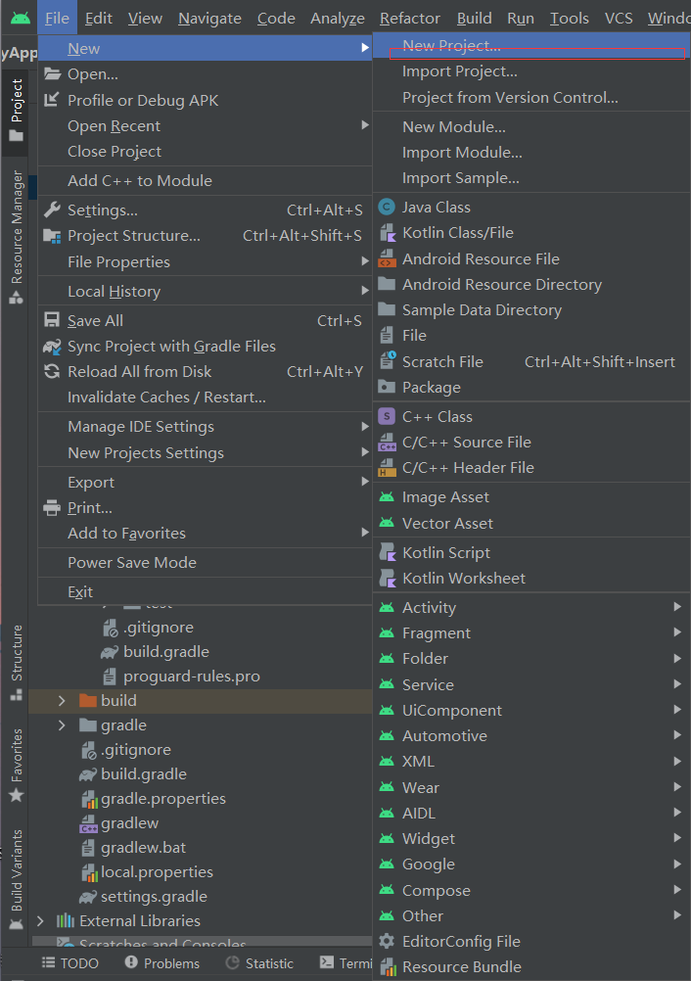The width and height of the screenshot is (691, 981).
Task: Click the C++ Class icon
Action: click(387, 417)
